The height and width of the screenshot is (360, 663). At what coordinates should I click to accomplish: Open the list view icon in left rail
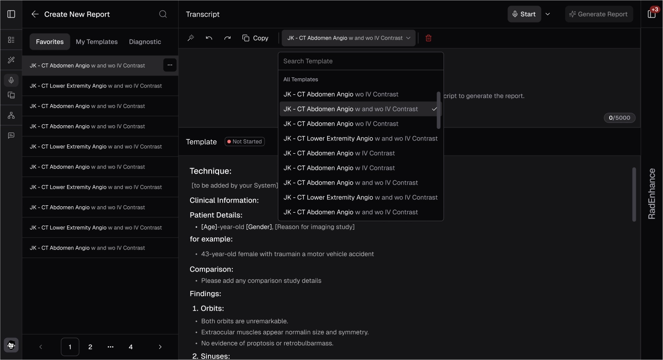pyautogui.click(x=12, y=40)
